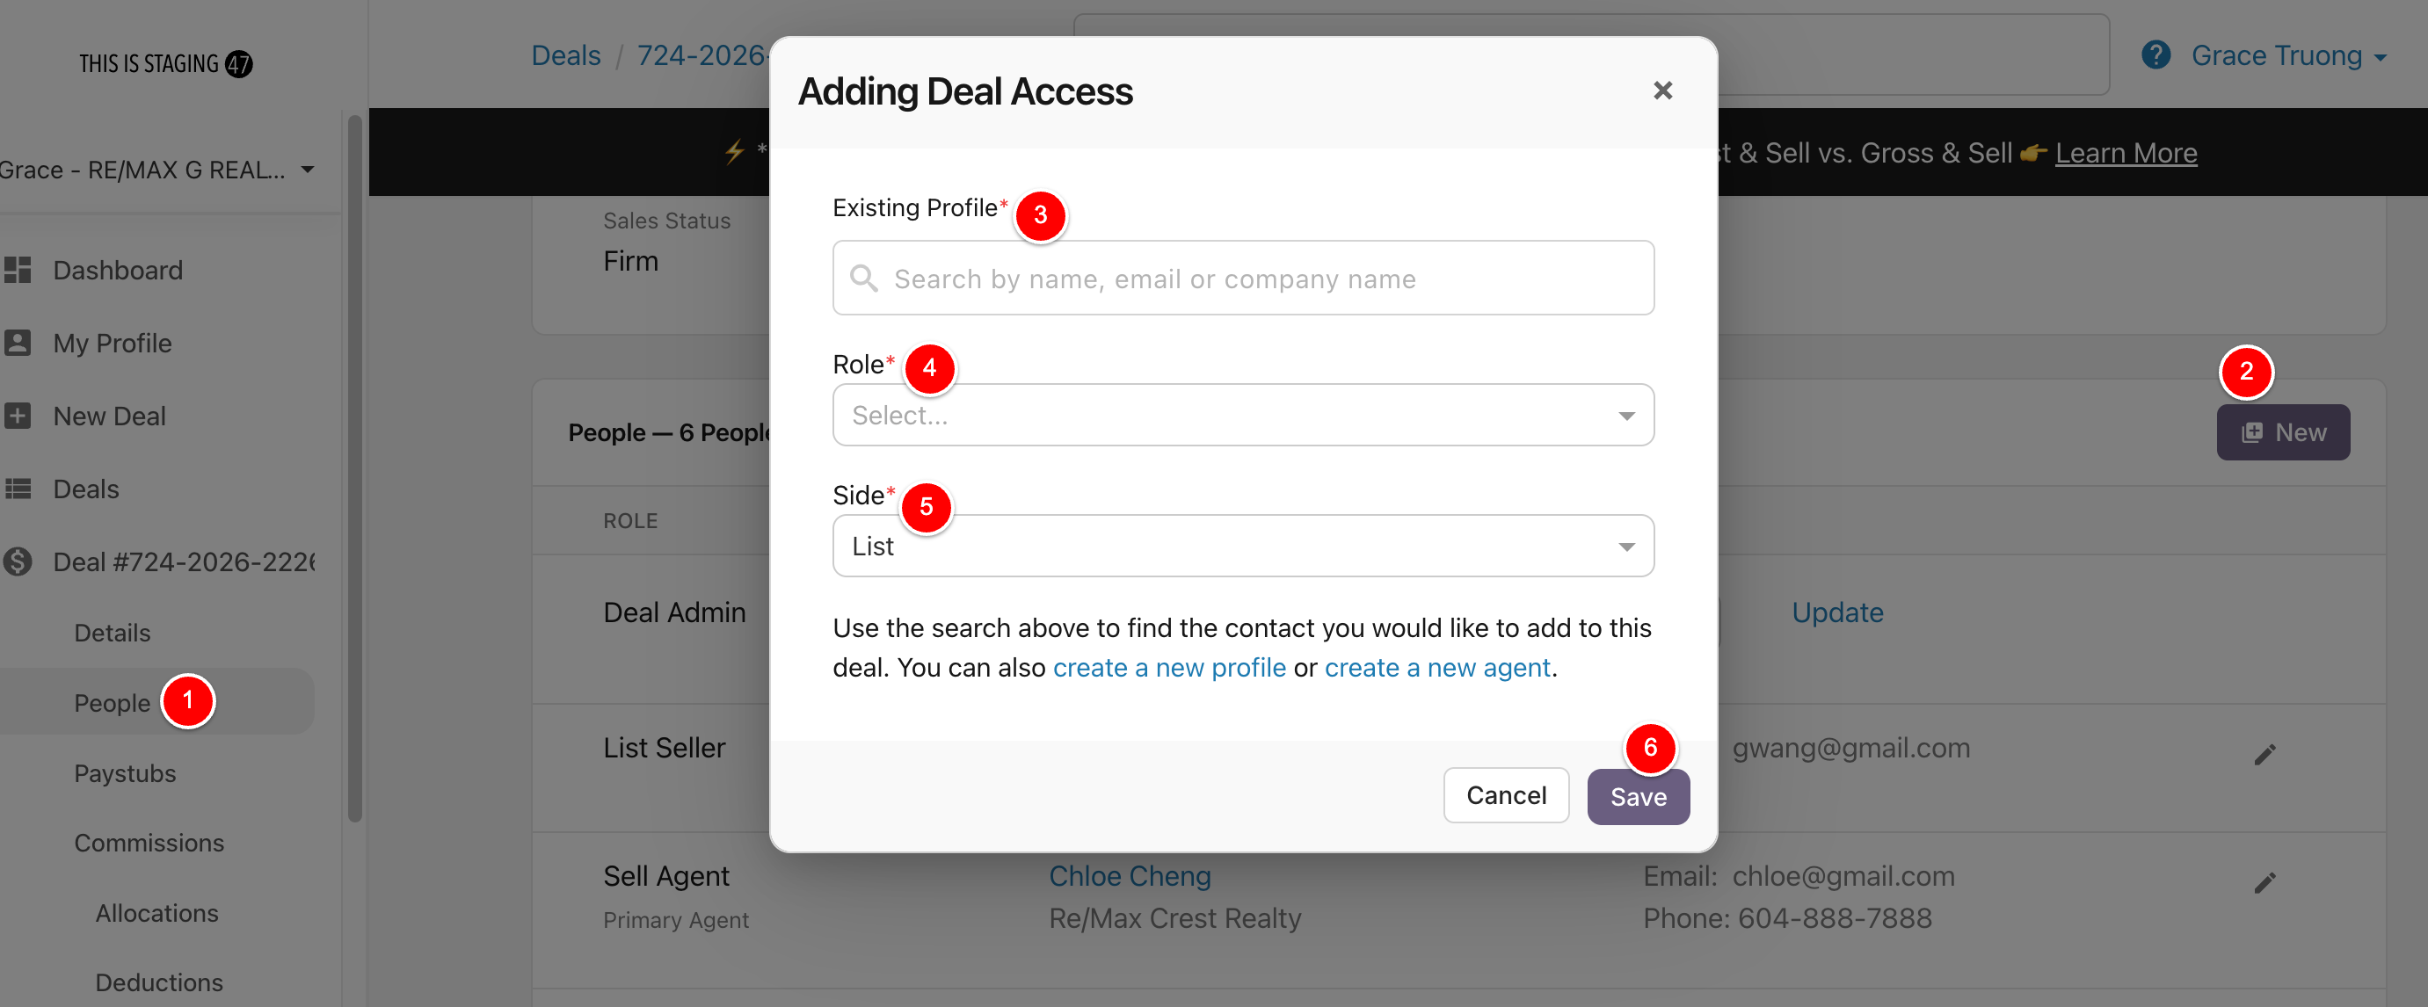Open the Side dropdown showing List

tap(1242, 547)
